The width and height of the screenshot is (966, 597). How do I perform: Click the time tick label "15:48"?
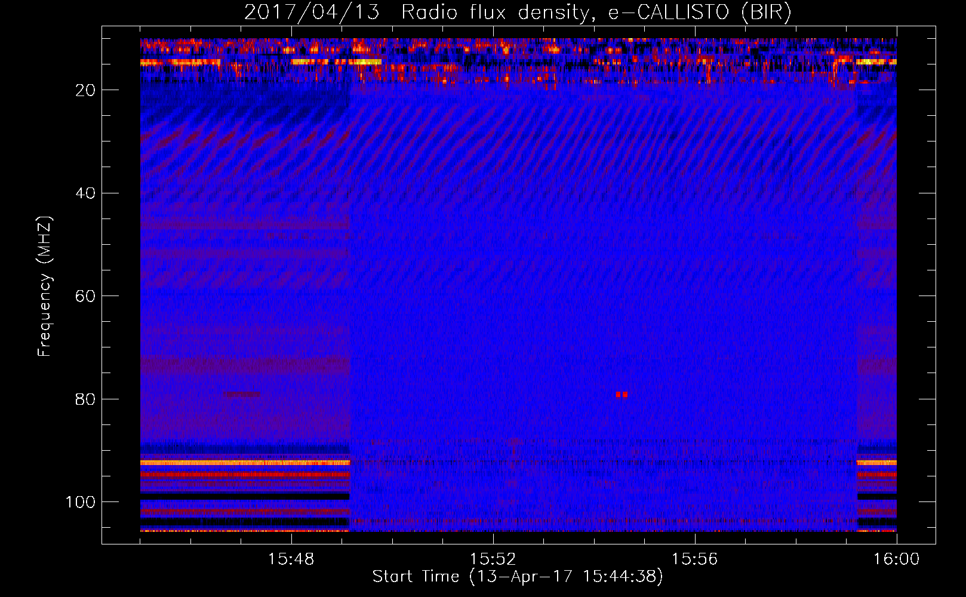(291, 559)
